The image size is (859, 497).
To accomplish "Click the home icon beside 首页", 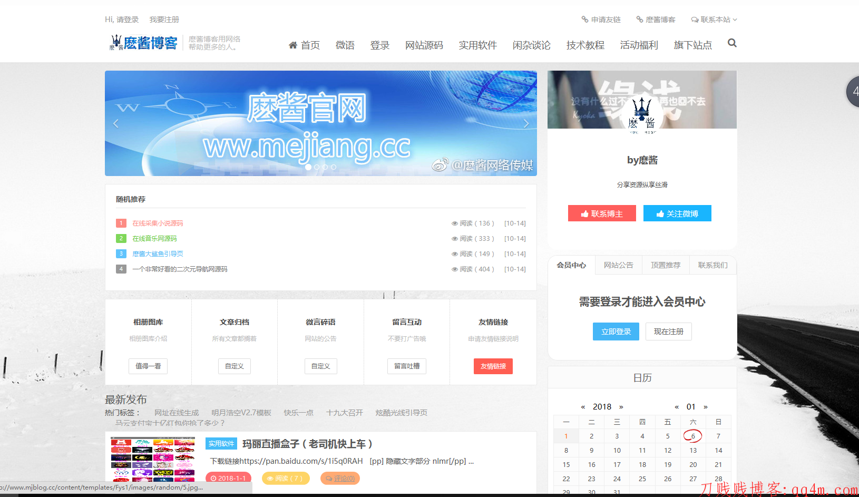I will point(293,45).
